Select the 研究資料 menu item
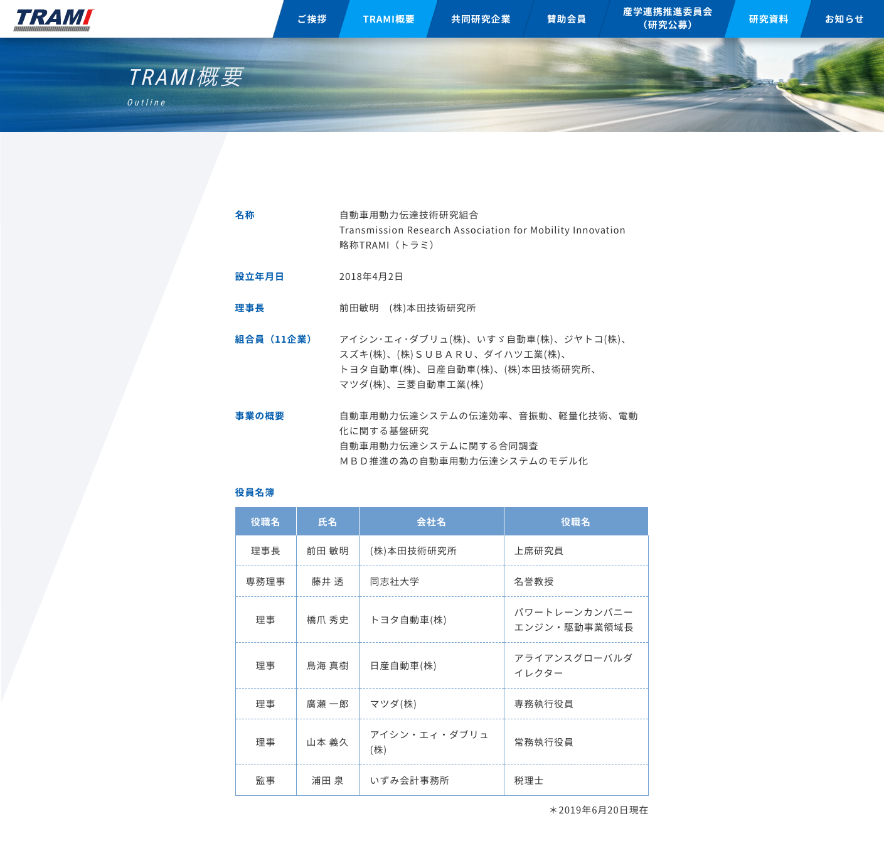 click(x=768, y=19)
